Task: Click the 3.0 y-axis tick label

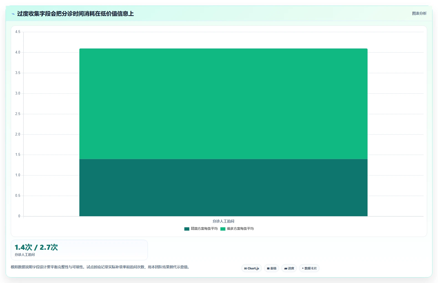Action: click(18, 93)
